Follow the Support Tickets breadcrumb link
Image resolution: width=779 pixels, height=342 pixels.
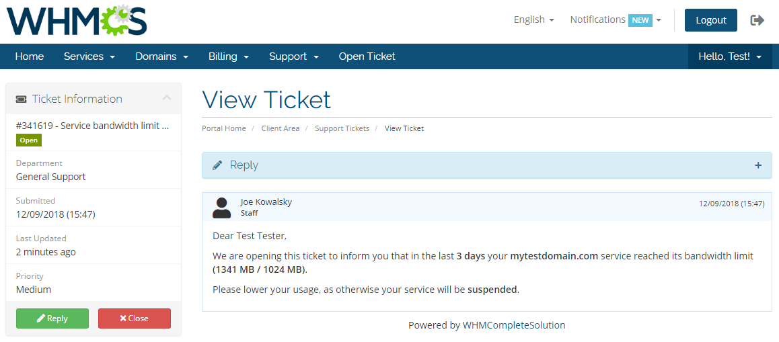coord(342,128)
